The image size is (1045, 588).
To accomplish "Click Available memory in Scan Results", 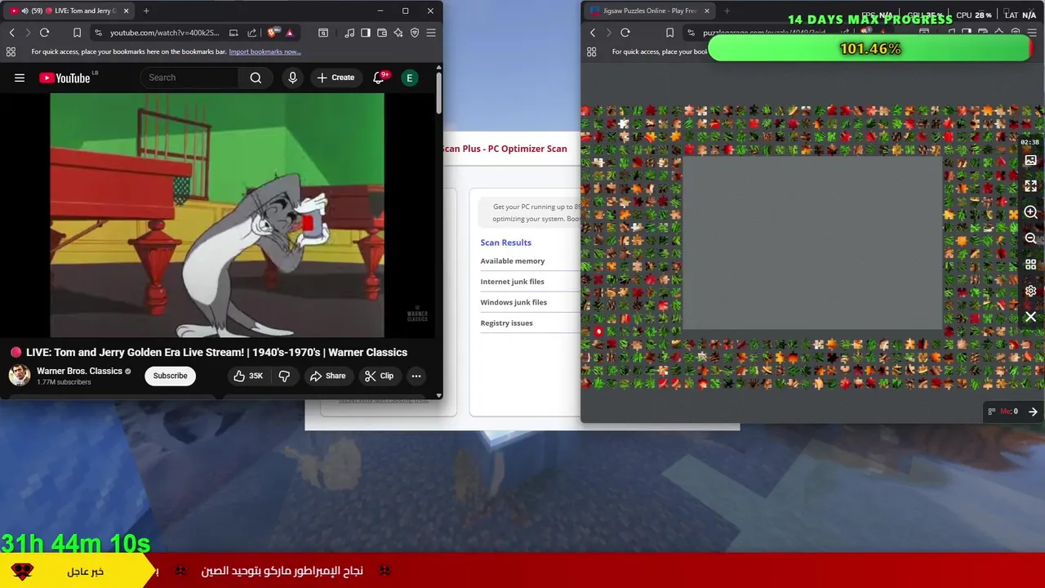I will point(513,261).
